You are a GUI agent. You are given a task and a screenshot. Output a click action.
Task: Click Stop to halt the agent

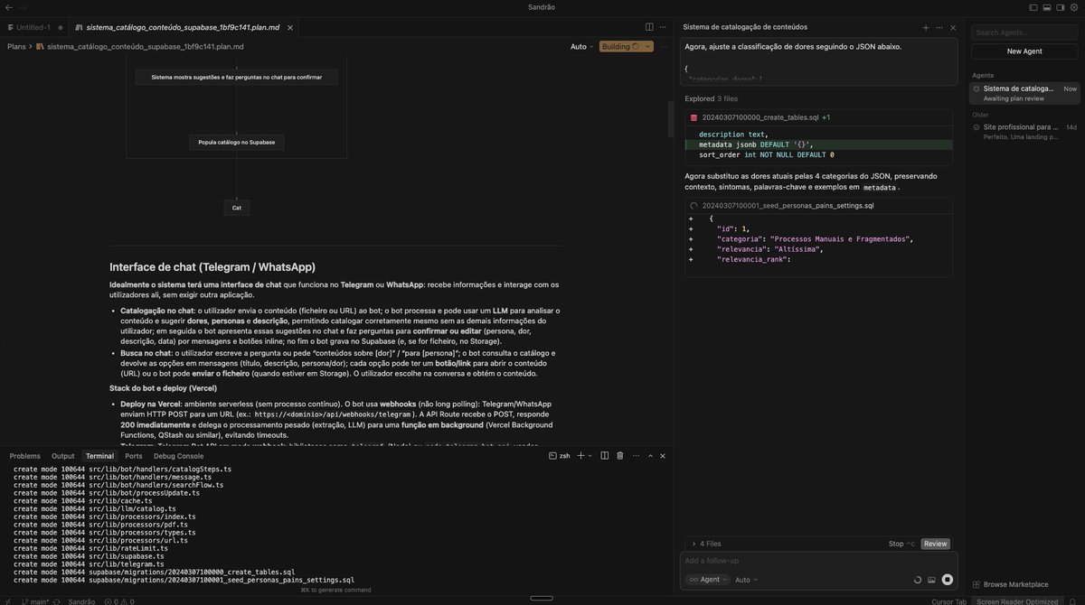click(x=901, y=544)
